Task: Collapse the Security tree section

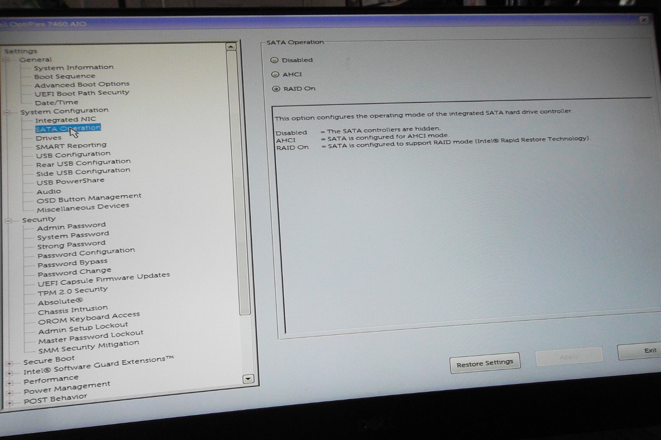Action: point(8,221)
